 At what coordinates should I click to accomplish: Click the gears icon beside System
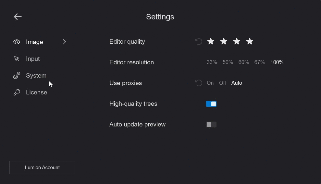(17, 76)
